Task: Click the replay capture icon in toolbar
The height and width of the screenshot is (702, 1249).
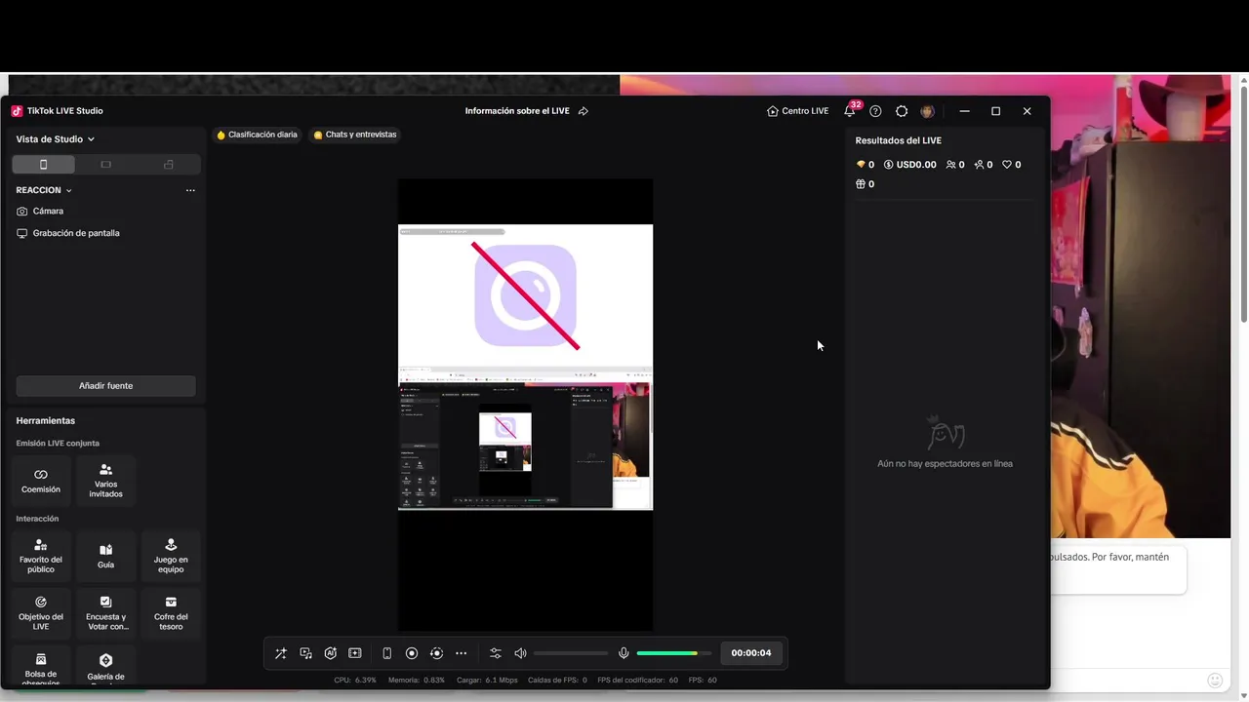Action: click(x=436, y=653)
